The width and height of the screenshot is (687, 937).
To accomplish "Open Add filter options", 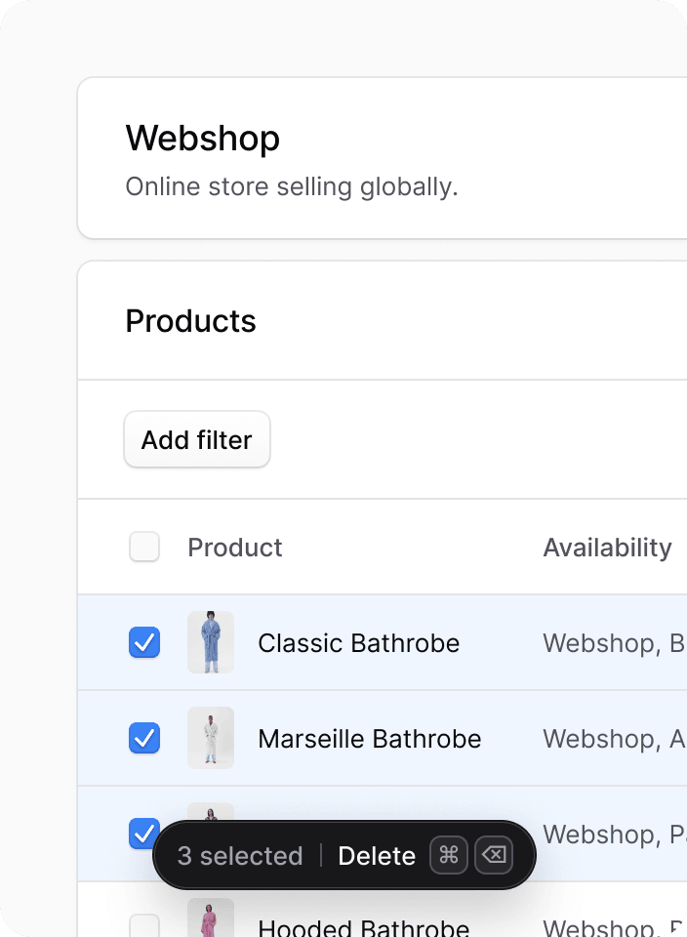I will click(x=196, y=439).
